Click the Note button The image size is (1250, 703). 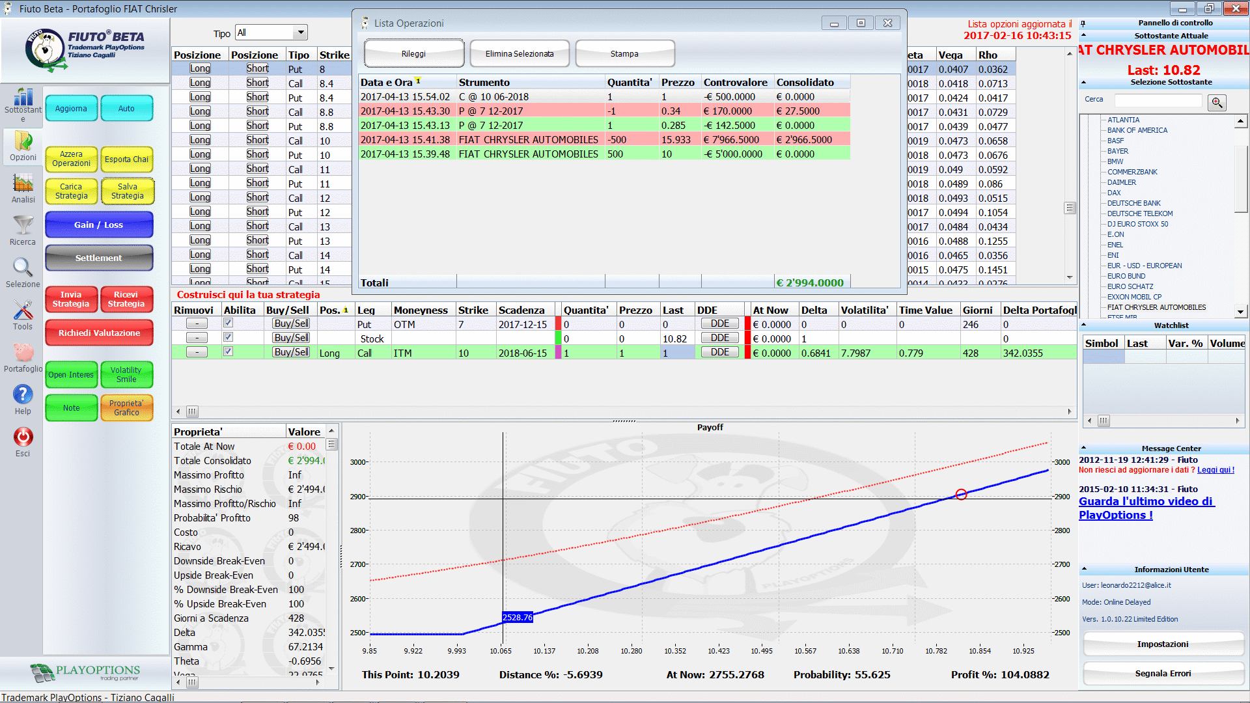[71, 407]
